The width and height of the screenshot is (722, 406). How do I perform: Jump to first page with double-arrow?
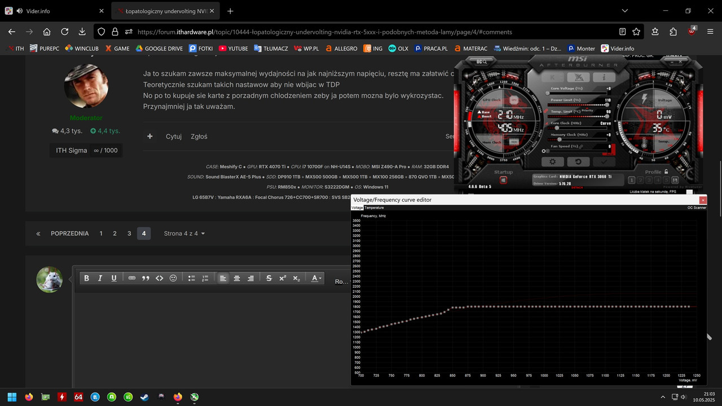tap(38, 233)
